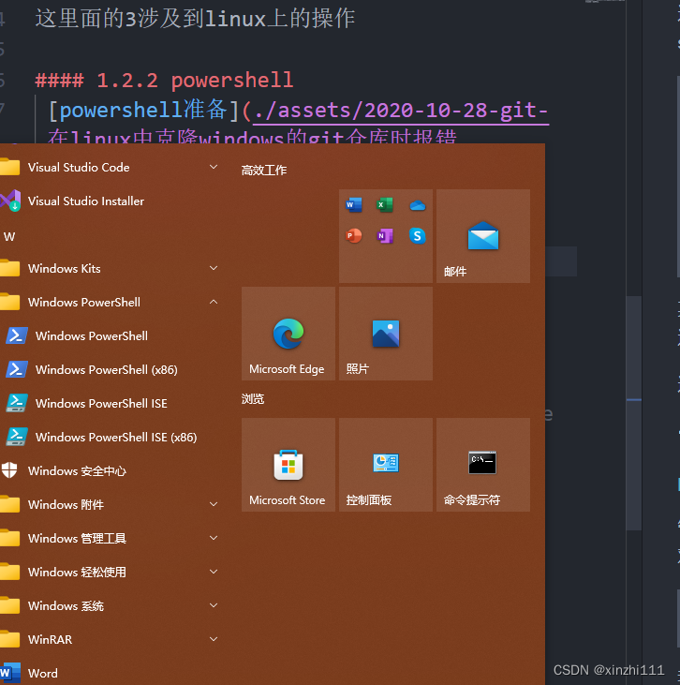Select Windows 安全中心 entry text
This screenshot has width=680, height=685.
[78, 471]
